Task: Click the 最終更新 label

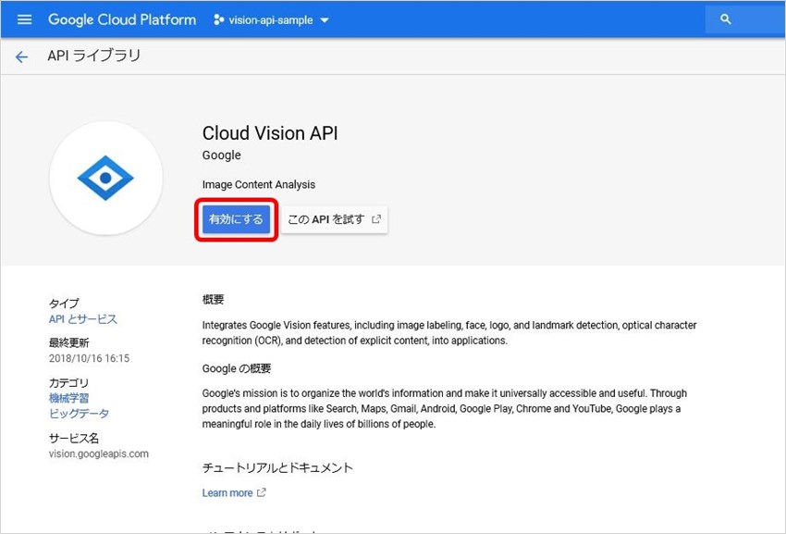Action: point(68,342)
